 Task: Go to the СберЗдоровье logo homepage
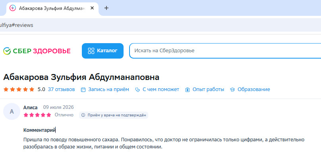click(x=37, y=51)
